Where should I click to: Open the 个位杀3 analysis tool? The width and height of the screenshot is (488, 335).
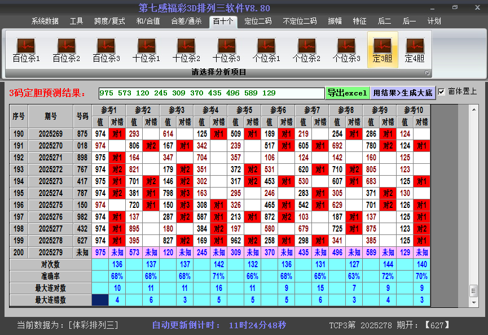[x=347, y=46]
